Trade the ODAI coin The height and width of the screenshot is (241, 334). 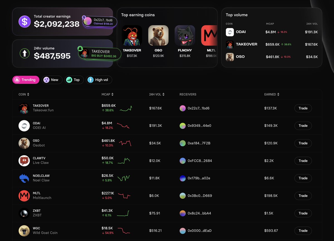pos(303,126)
